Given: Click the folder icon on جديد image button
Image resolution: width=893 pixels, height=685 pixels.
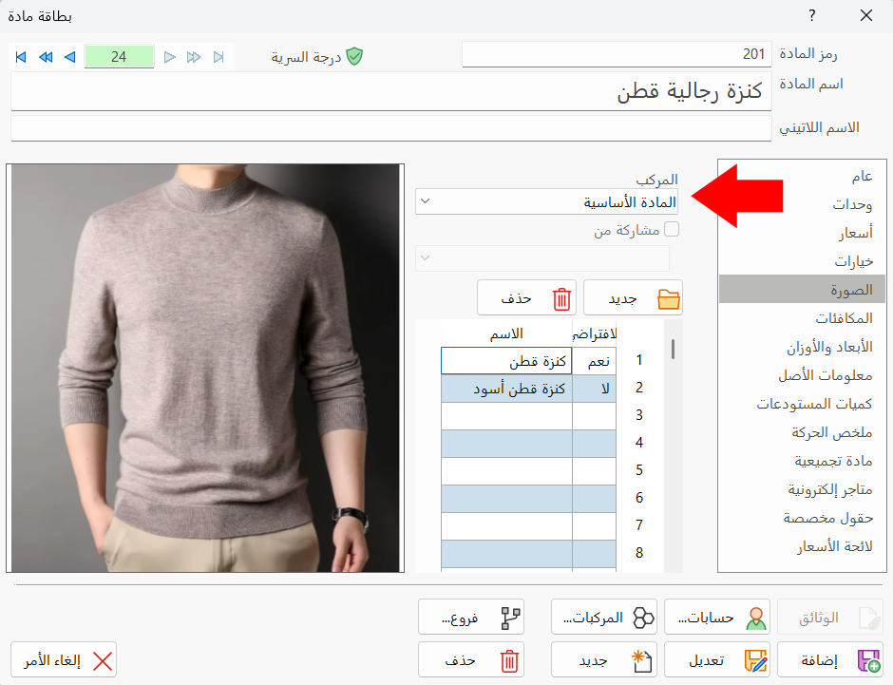Looking at the screenshot, I should click(669, 299).
